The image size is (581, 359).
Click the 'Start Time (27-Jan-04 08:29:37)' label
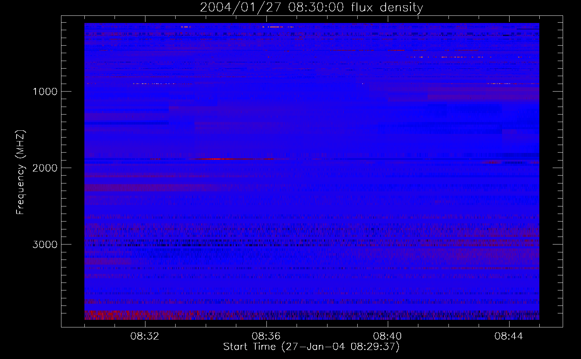[x=311, y=347]
